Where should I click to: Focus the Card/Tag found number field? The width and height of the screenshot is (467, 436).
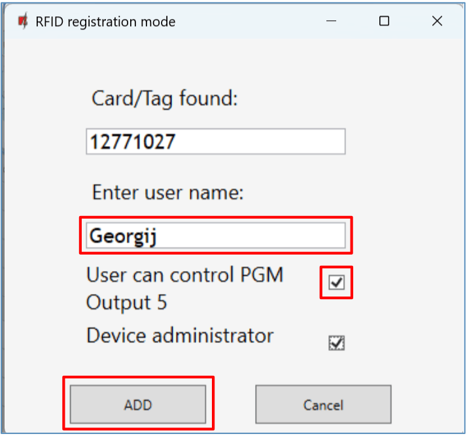[x=215, y=141]
